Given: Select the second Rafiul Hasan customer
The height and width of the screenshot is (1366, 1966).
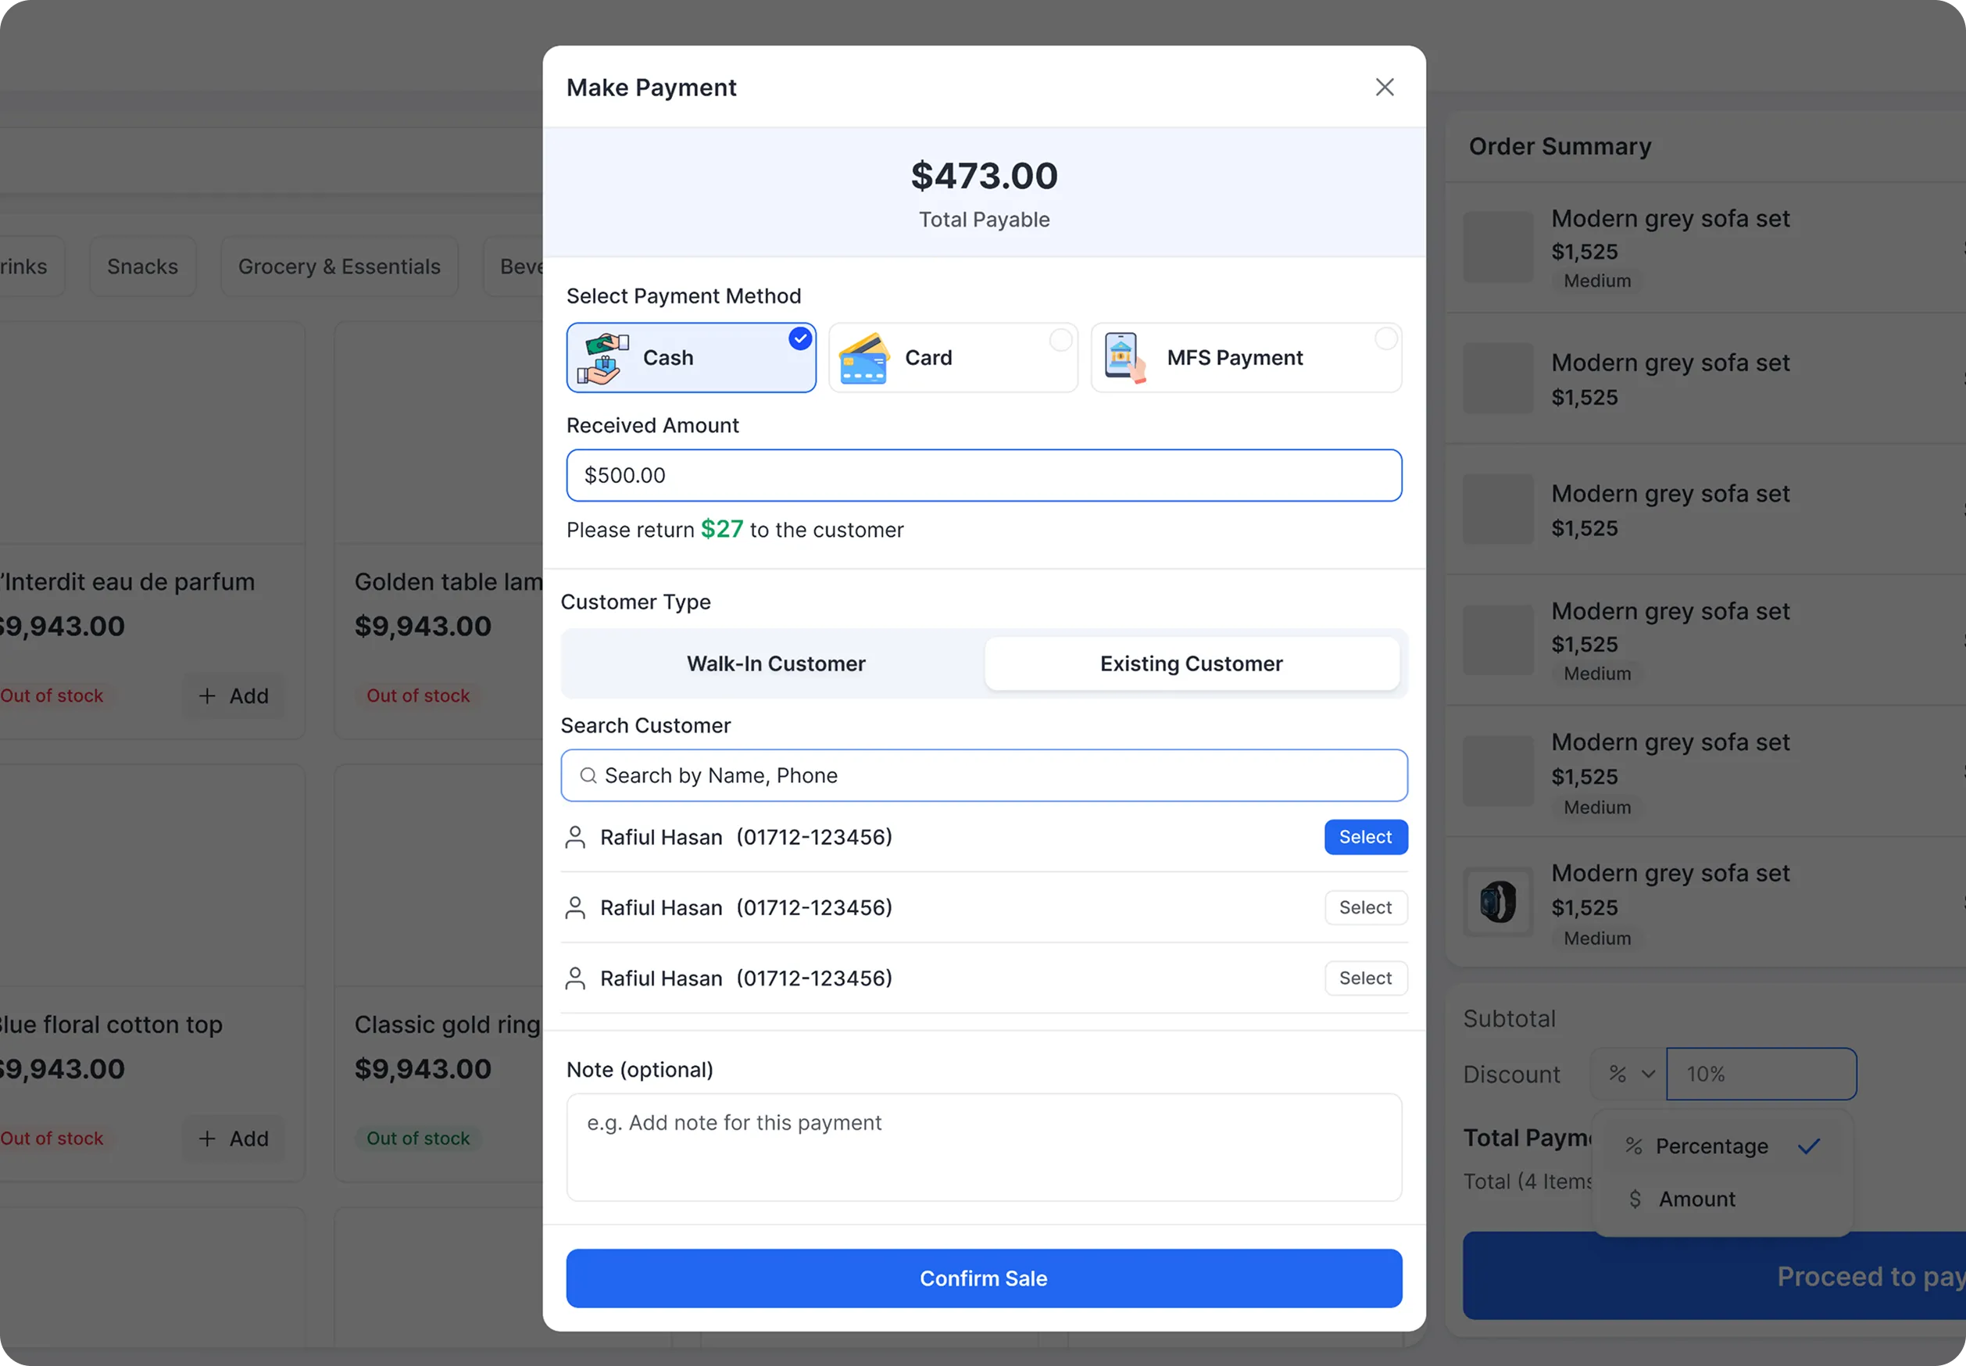Looking at the screenshot, I should (x=1365, y=907).
